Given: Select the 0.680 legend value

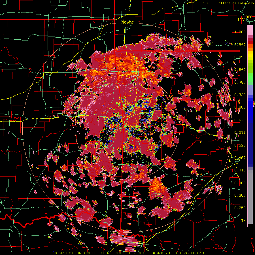Looking at the screenshot, I should (x=240, y=107).
